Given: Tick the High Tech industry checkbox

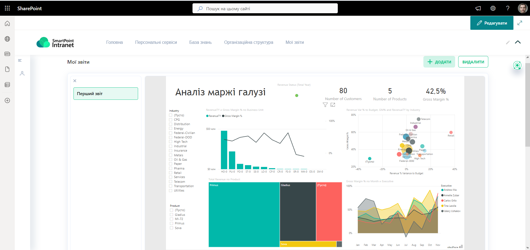Looking at the screenshot, I should [171, 142].
